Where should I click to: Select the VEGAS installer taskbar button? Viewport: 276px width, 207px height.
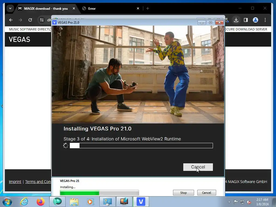click(141, 202)
